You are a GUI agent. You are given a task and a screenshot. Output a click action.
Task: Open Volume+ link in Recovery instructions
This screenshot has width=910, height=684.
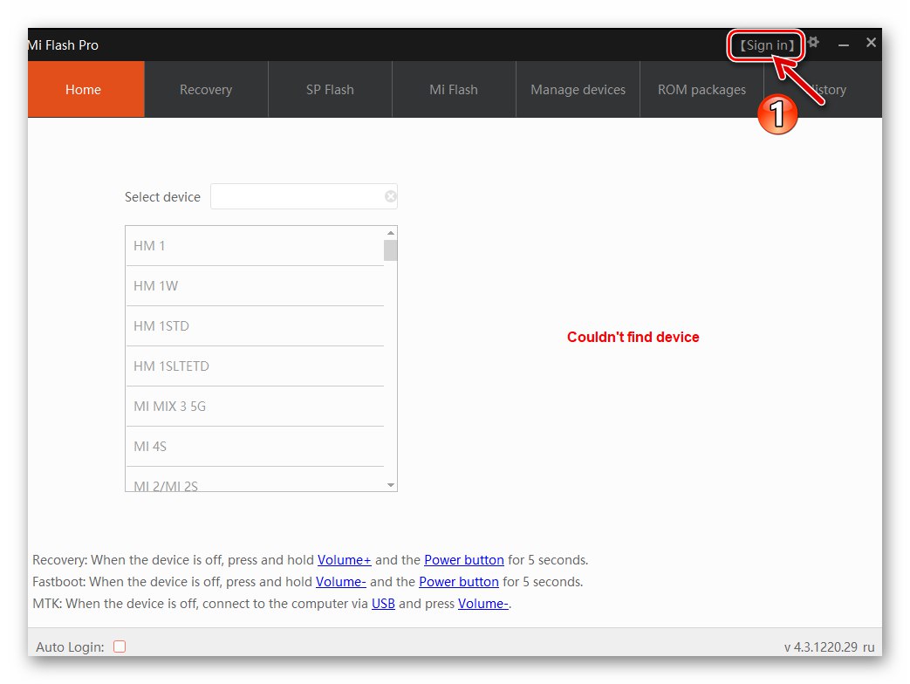pyautogui.click(x=344, y=560)
